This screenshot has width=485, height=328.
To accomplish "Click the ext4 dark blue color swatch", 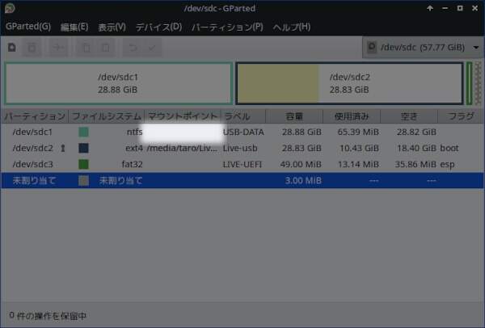I will coord(83,148).
